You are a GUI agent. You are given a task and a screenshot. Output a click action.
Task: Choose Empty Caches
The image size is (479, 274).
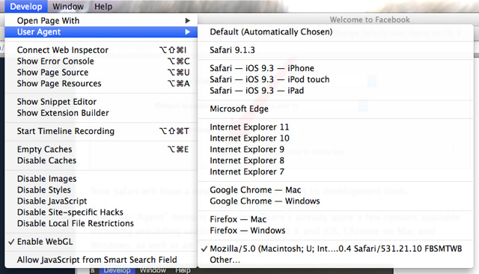coord(101,150)
